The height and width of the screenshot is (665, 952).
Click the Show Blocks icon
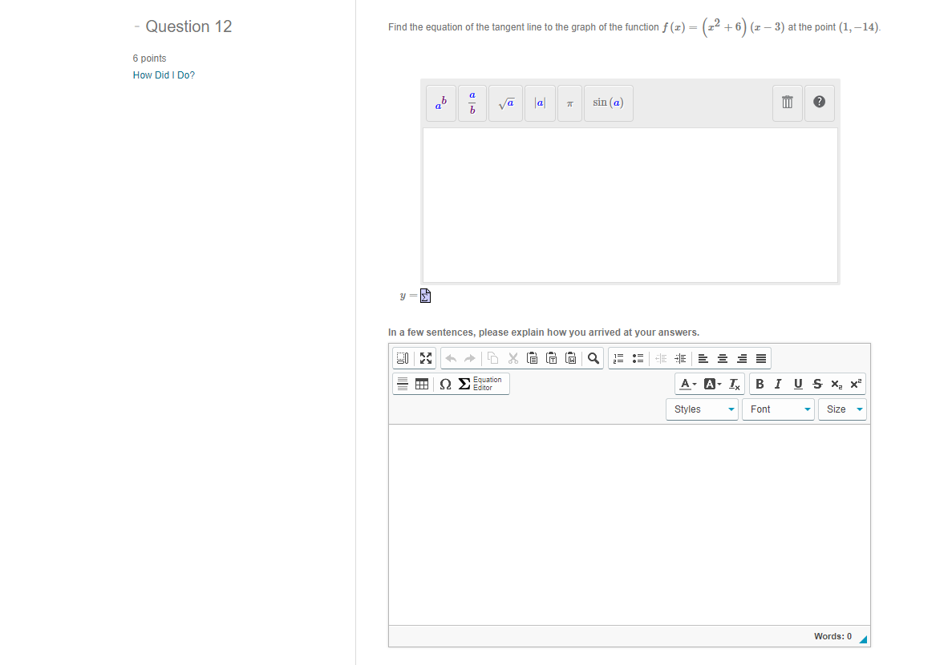pos(403,358)
